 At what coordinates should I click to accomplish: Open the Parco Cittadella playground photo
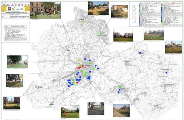click(x=45, y=10)
